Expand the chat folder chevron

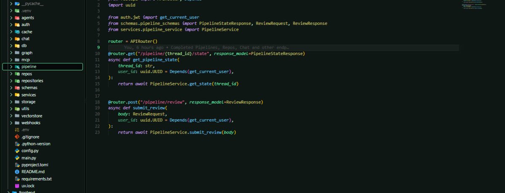click(x=11, y=39)
